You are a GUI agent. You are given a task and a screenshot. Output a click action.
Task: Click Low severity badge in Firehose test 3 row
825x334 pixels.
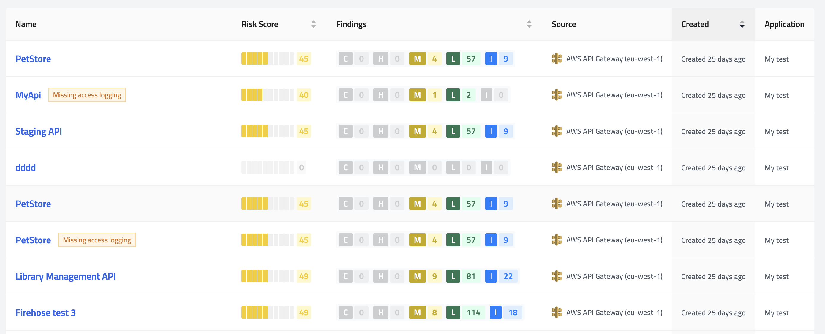coord(453,312)
